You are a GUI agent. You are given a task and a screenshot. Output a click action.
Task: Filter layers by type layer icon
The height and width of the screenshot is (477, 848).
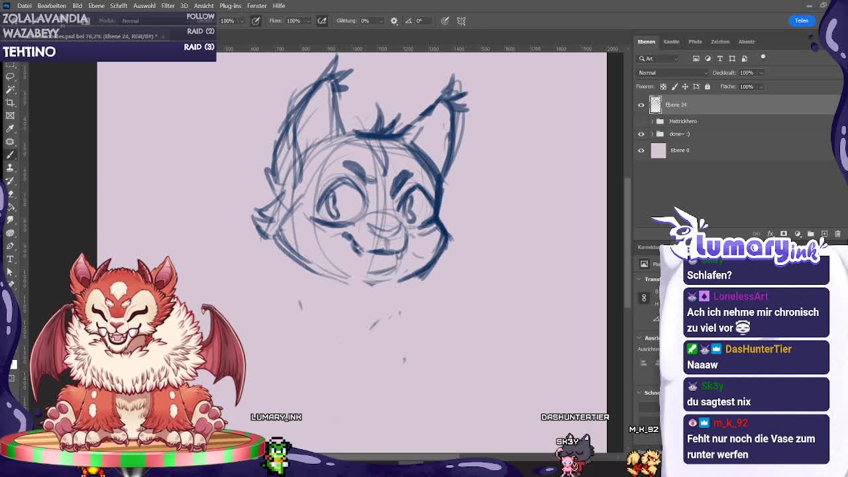(720, 58)
